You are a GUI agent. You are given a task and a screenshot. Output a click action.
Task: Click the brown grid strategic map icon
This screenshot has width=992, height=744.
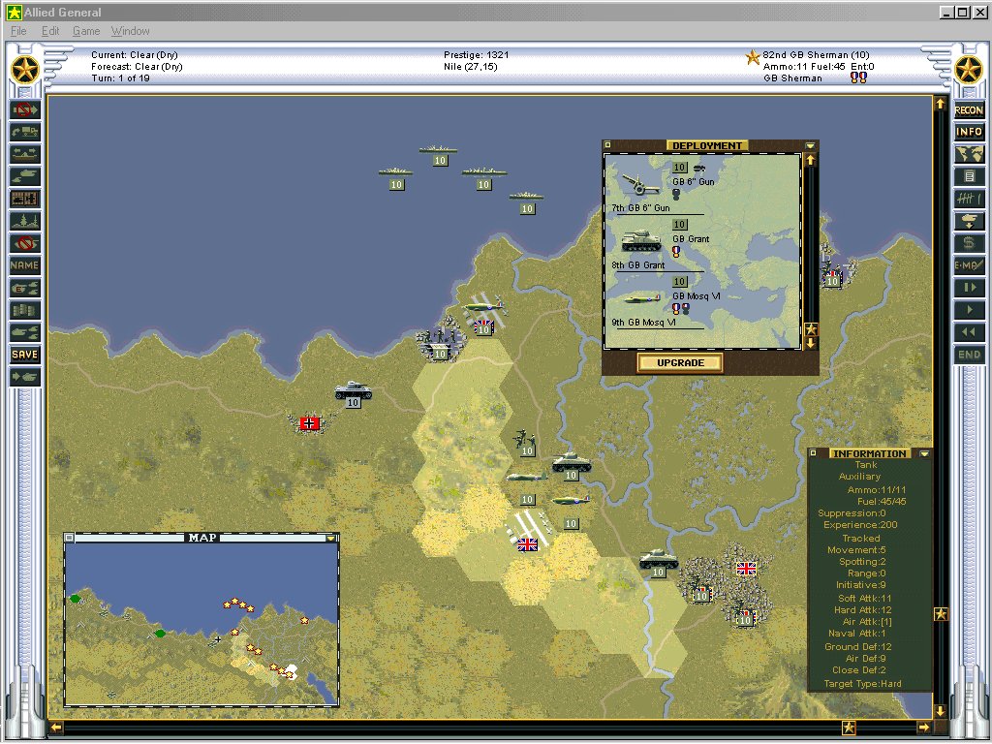[24, 199]
